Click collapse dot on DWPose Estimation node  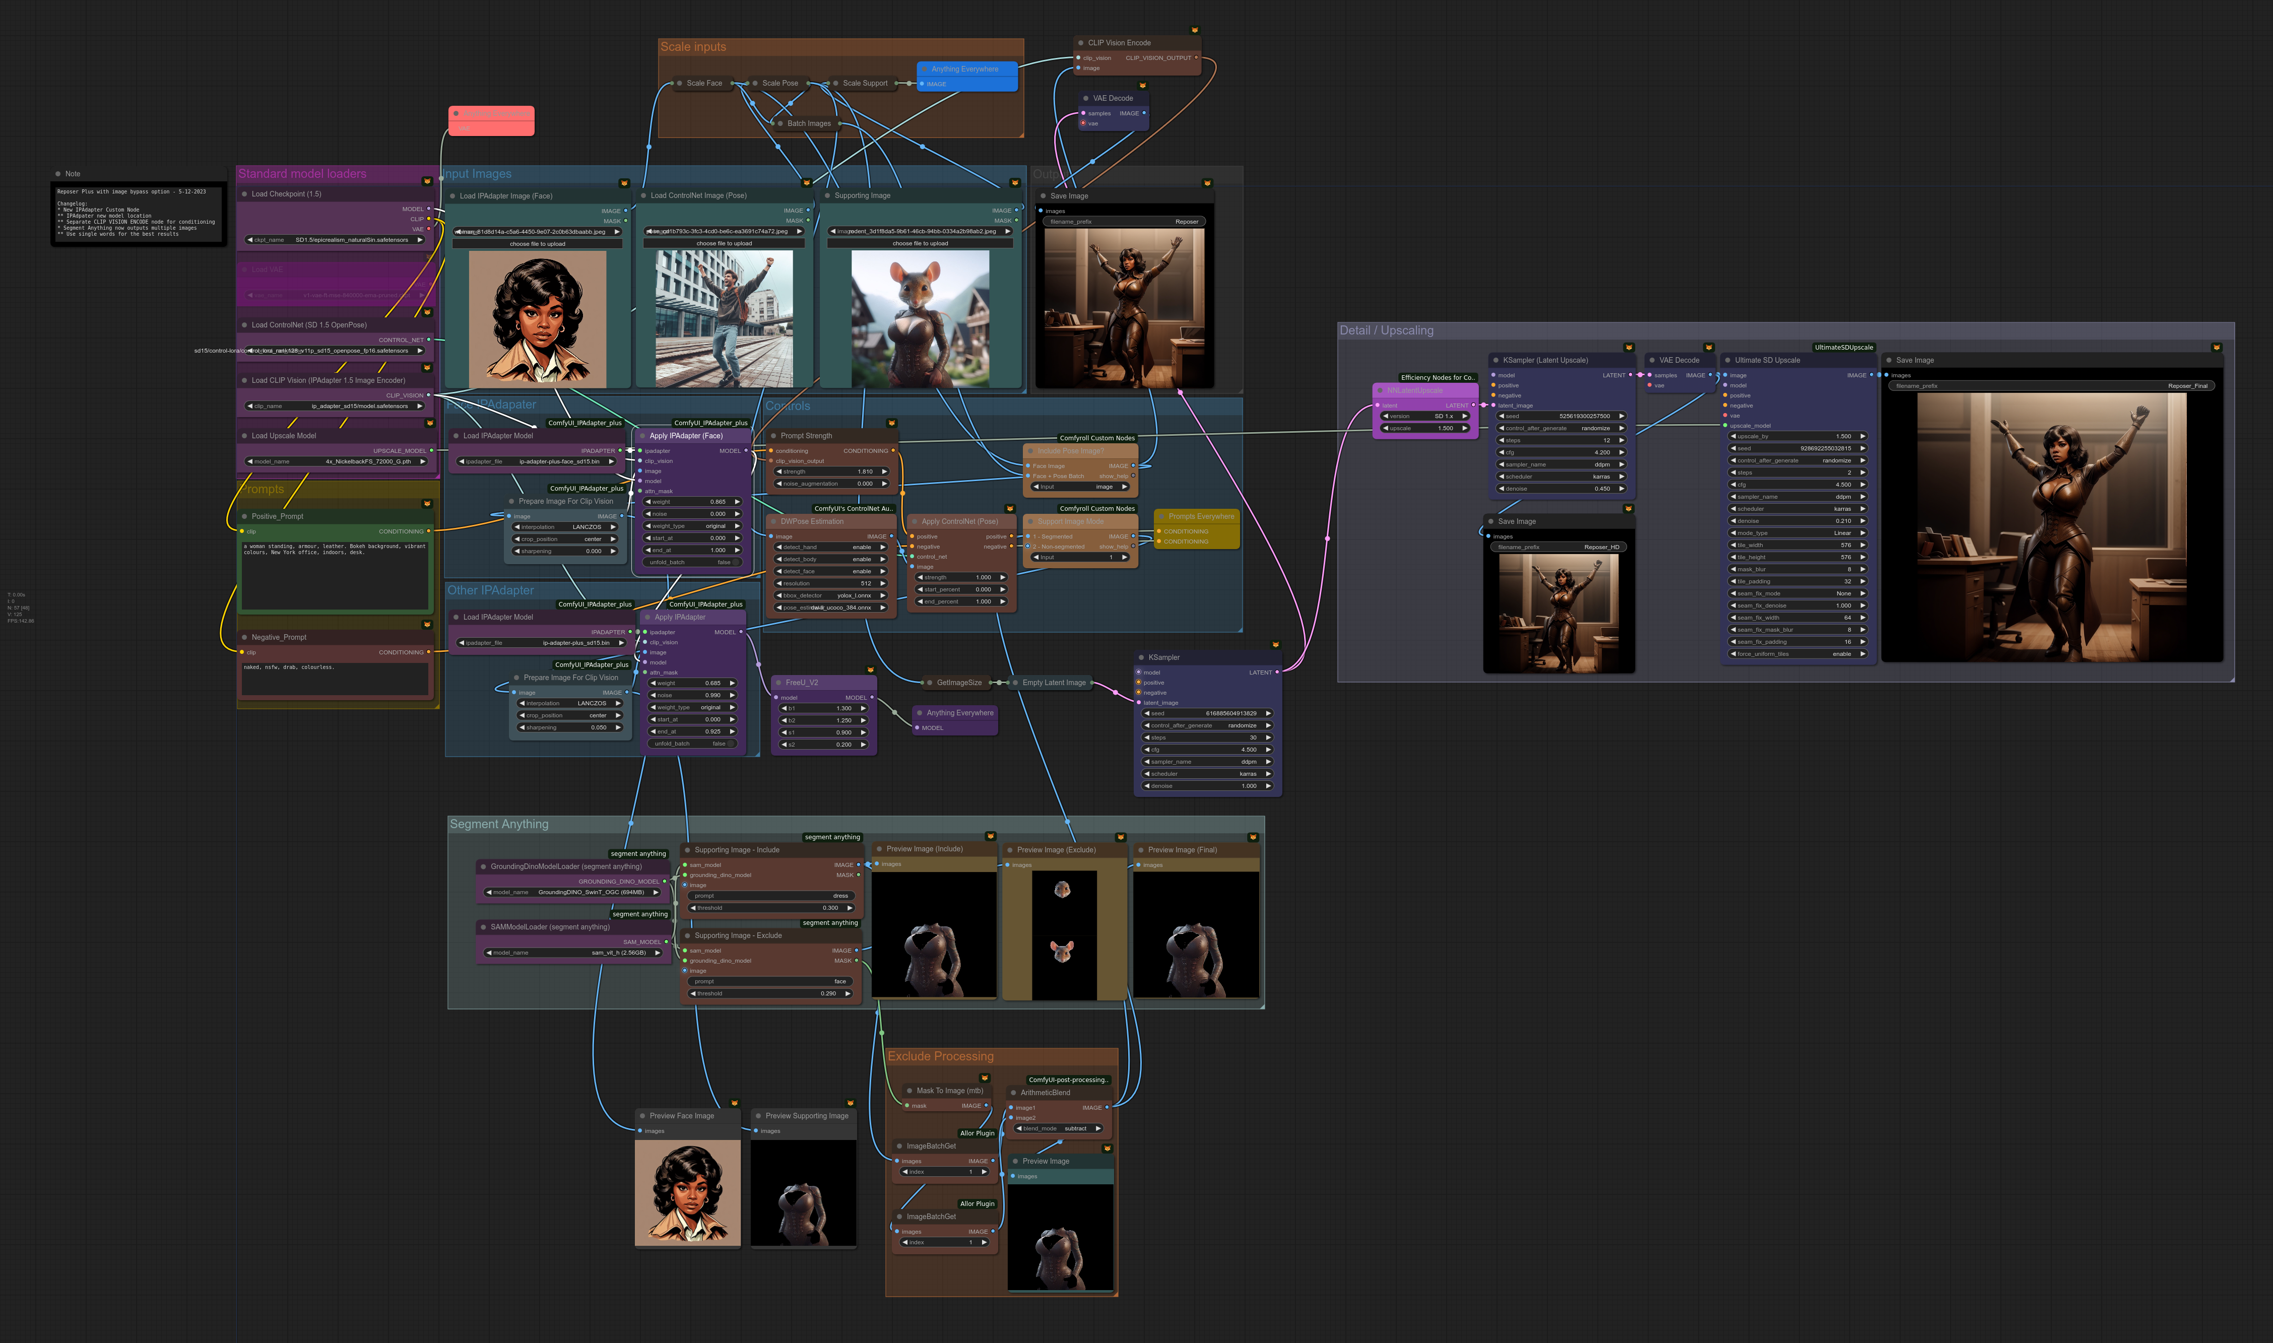coord(773,521)
